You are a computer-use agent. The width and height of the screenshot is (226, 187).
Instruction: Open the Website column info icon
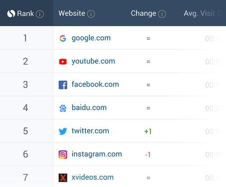[91, 14]
